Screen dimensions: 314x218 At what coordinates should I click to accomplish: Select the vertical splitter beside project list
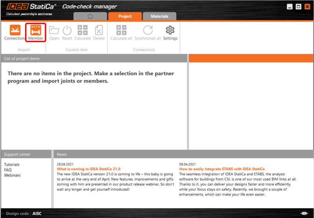coord(188,102)
